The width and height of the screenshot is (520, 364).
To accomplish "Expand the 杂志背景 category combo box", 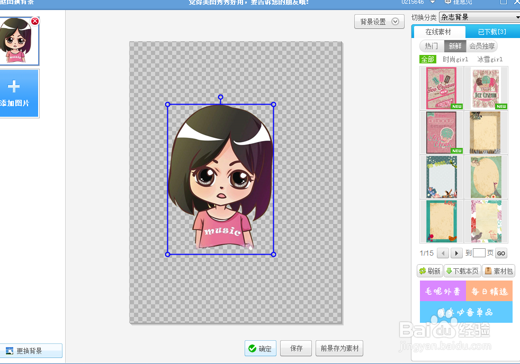I will pyautogui.click(x=480, y=17).
